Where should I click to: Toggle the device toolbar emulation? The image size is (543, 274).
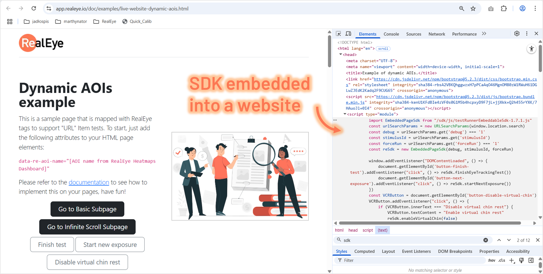pos(348,34)
